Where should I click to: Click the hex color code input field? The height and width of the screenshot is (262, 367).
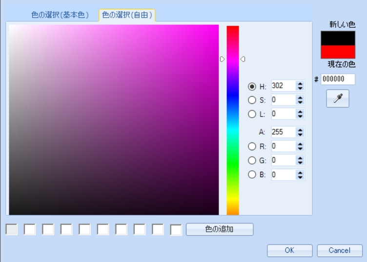click(338, 80)
